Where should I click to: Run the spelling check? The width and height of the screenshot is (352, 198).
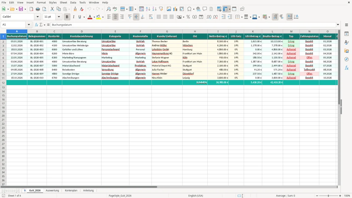(115, 9)
